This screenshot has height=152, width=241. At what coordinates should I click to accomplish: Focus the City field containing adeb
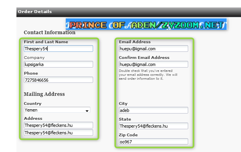(x=153, y=110)
